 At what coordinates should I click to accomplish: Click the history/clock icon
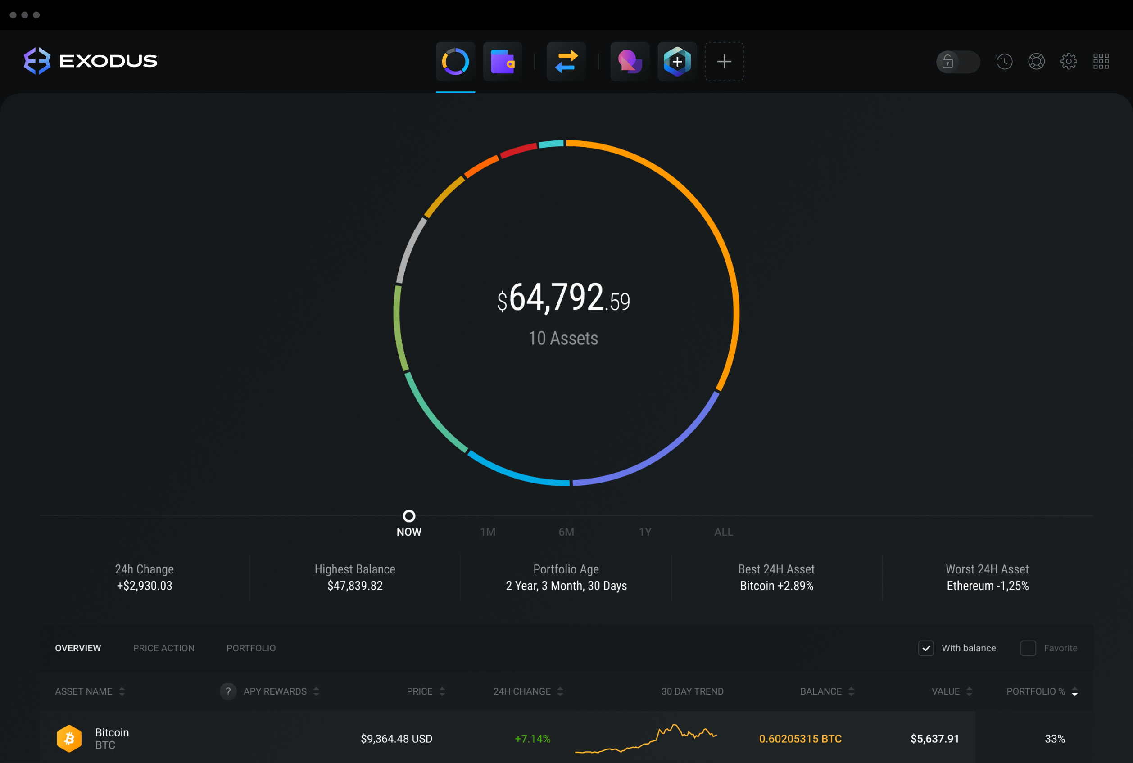pos(1004,60)
